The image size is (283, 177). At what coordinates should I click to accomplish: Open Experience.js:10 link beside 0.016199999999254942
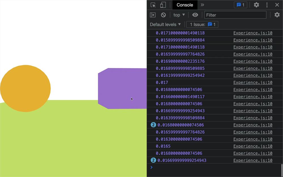[x=253, y=76]
